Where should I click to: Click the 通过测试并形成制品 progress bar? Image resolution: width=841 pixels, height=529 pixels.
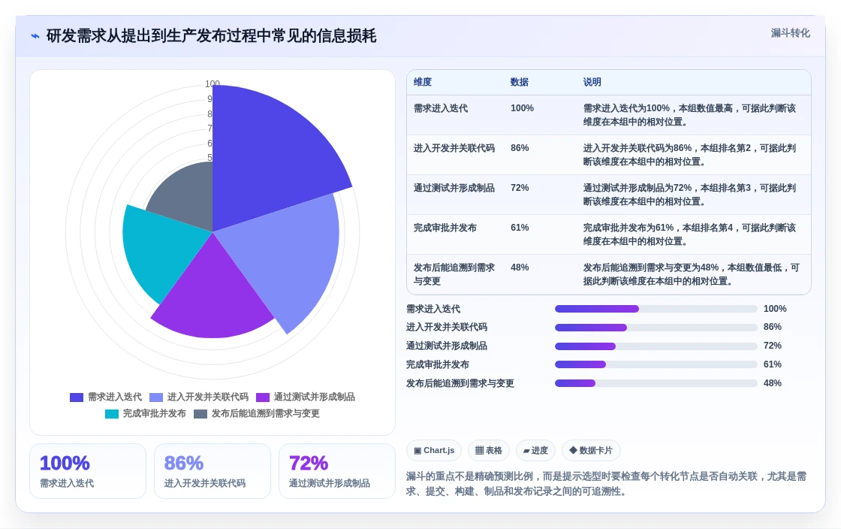tap(656, 346)
